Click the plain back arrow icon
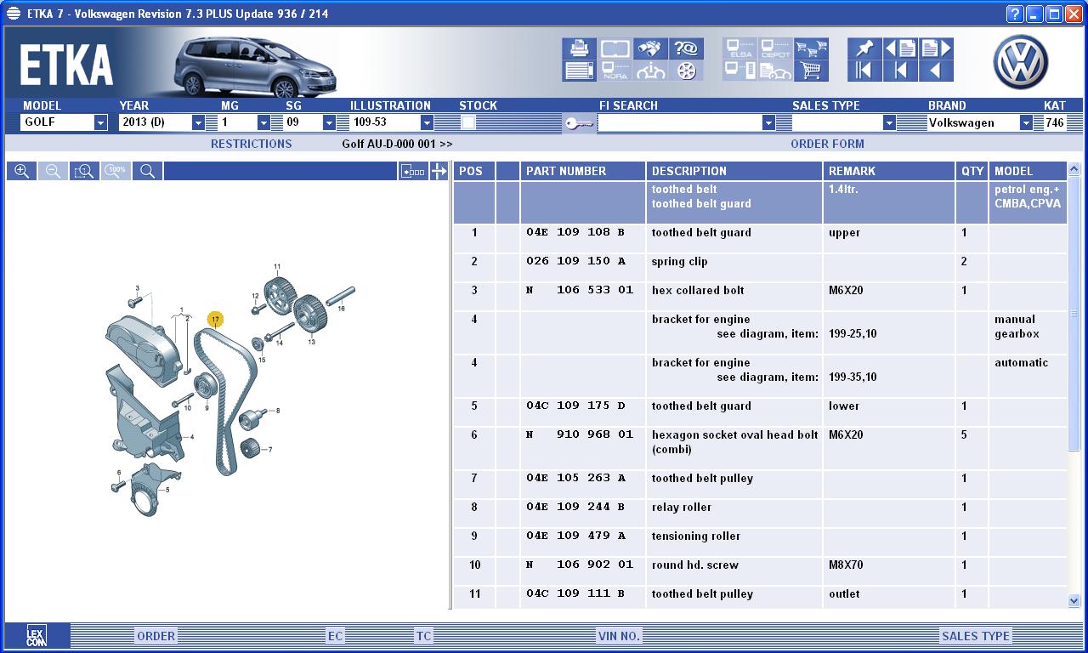This screenshot has width=1088, height=653. coord(936,71)
